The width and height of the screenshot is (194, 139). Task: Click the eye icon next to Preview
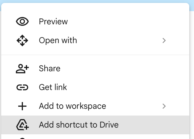[22, 22]
